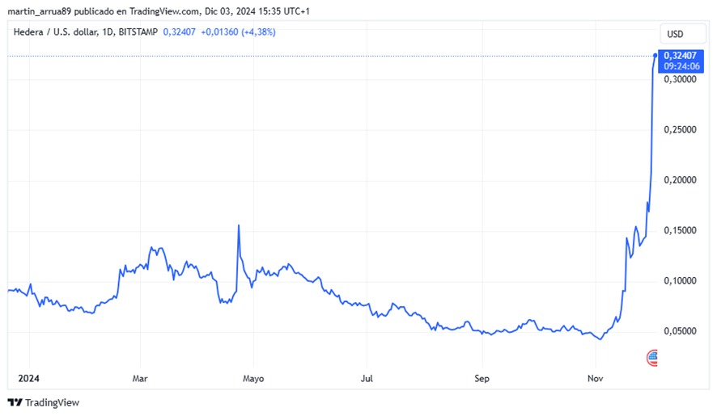
Task: Select the Jul label on time axis
Action: [367, 378]
